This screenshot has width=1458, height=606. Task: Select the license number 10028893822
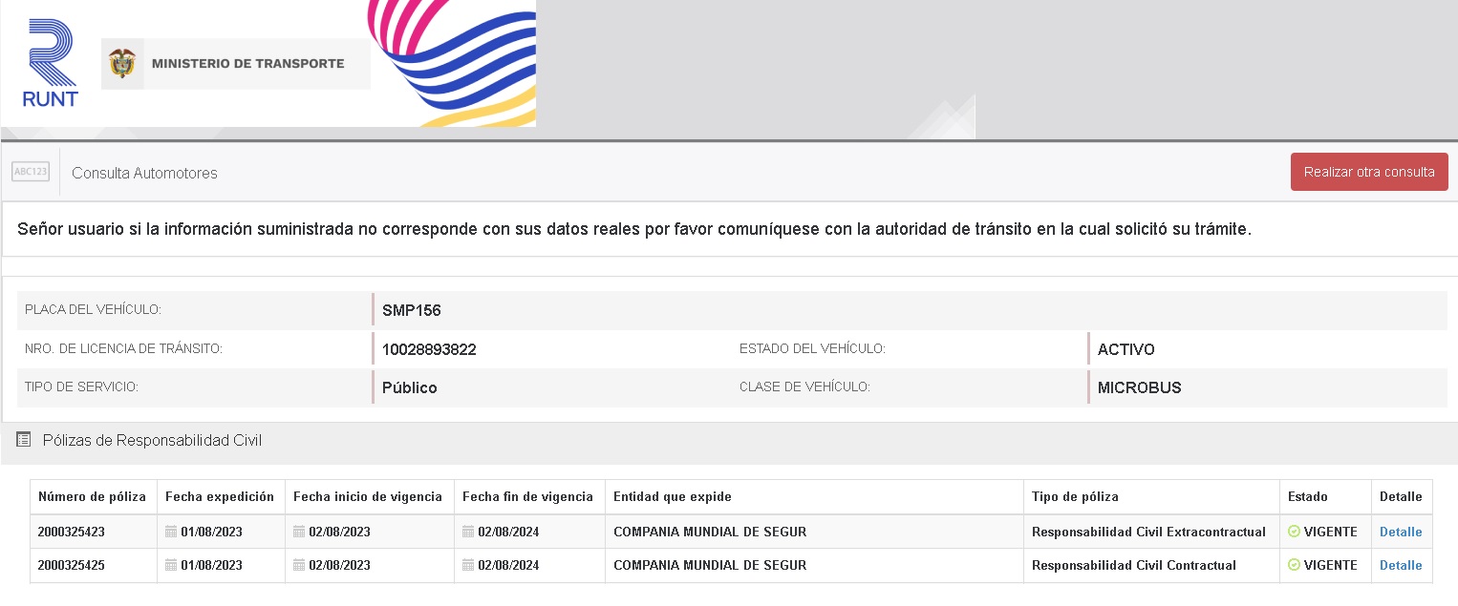pos(429,349)
